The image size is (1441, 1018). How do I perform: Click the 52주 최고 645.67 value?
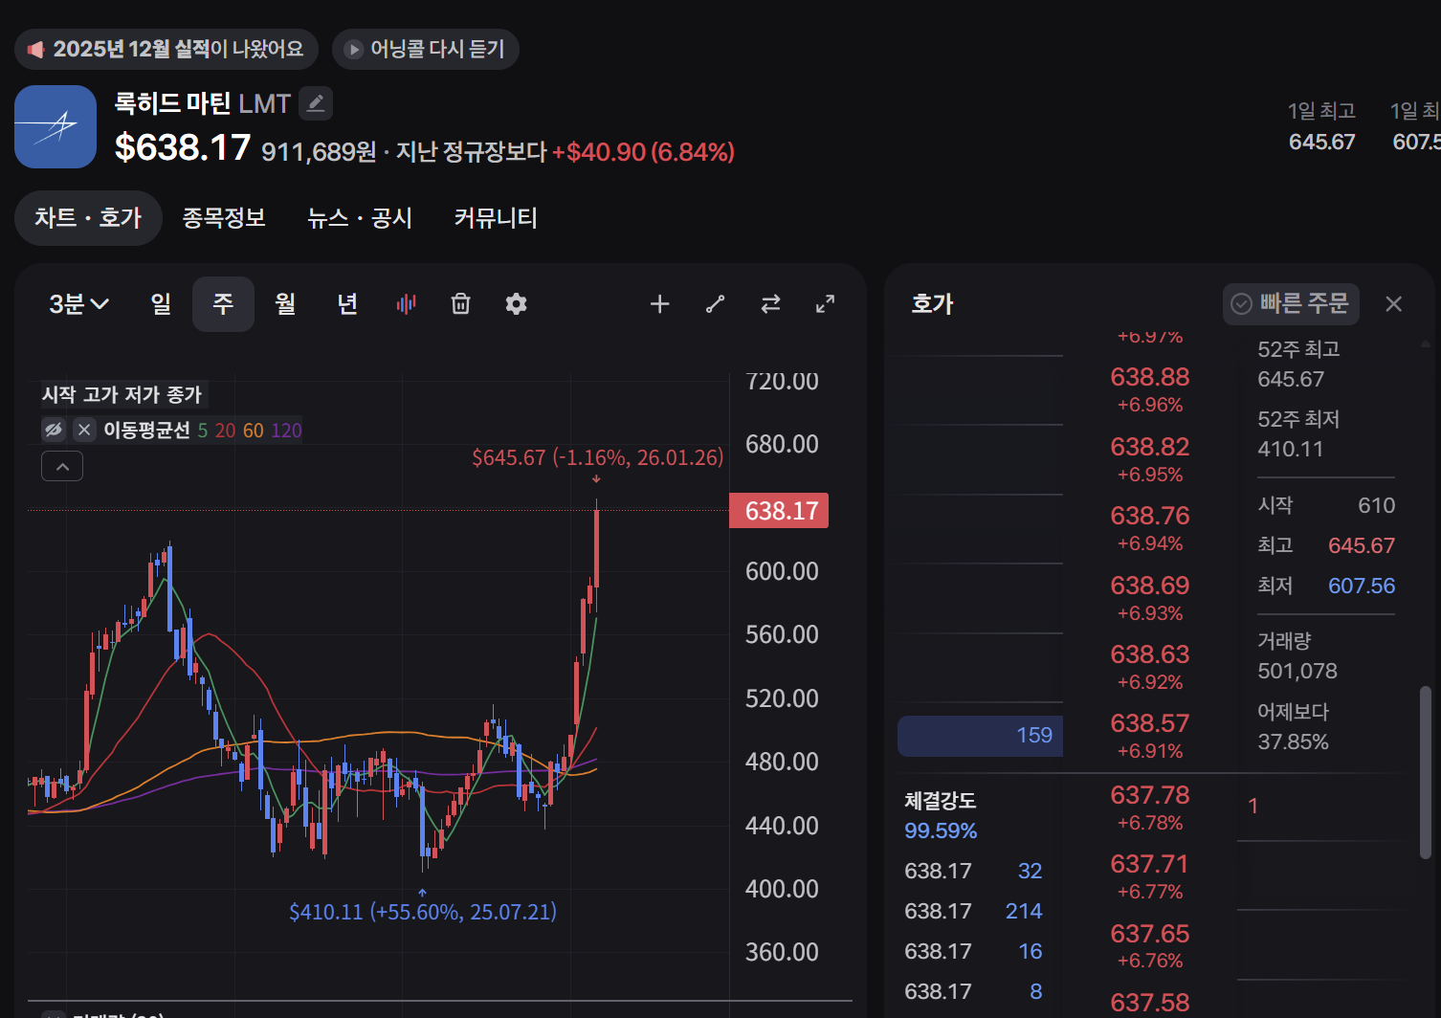tap(1291, 379)
